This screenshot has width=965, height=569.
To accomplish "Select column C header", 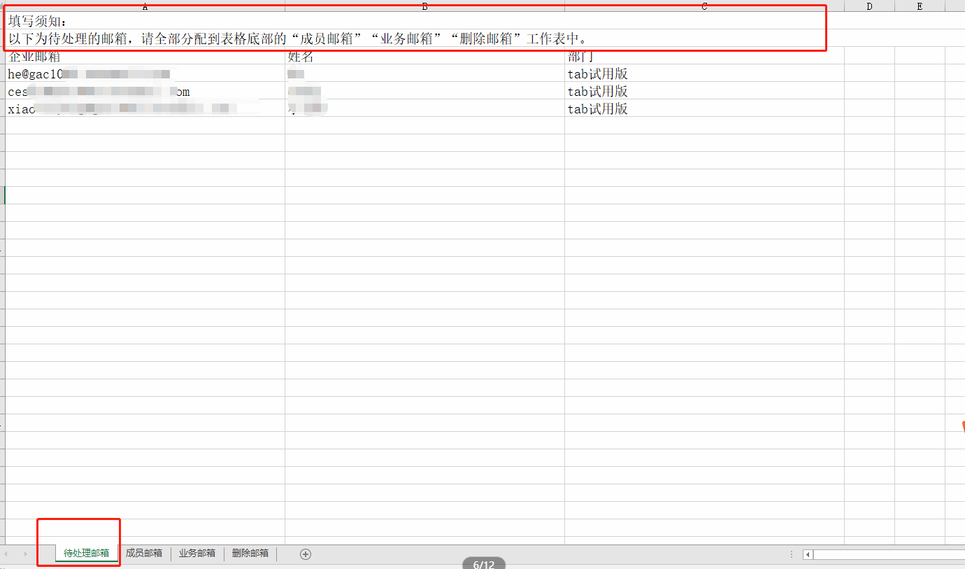I will 704,6.
